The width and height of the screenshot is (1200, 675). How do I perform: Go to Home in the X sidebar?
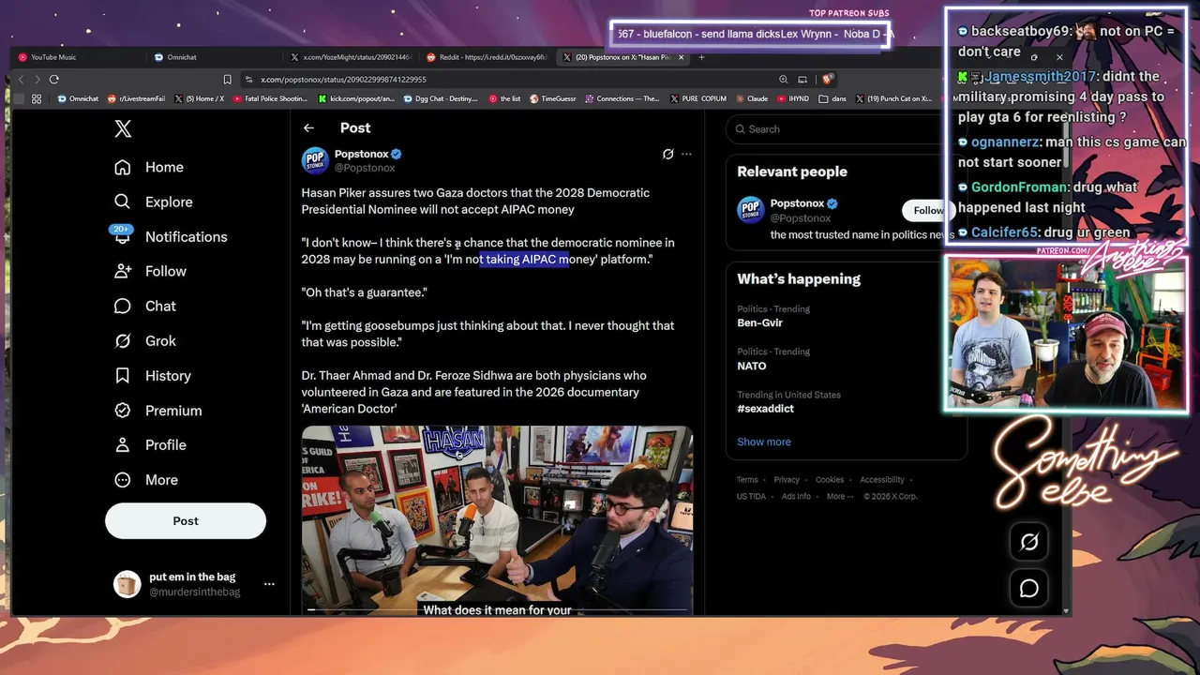[149, 167]
